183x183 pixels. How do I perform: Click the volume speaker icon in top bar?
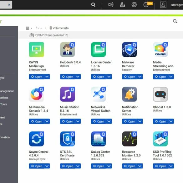(x=110, y=5)
